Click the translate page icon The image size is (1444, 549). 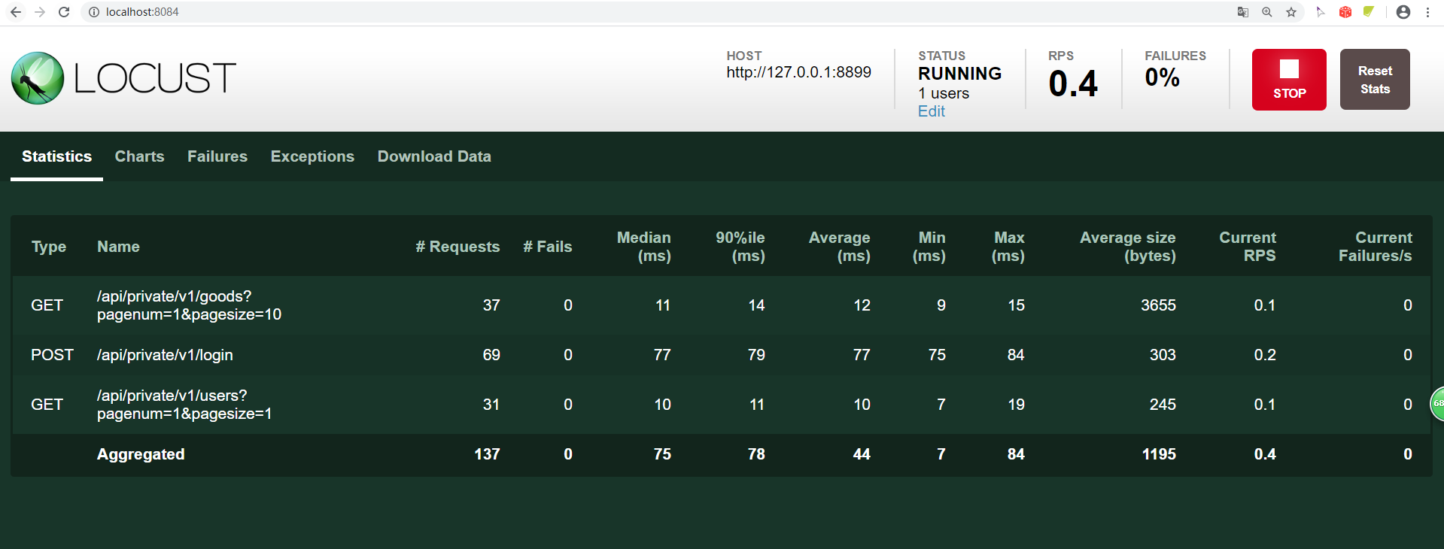click(1243, 12)
